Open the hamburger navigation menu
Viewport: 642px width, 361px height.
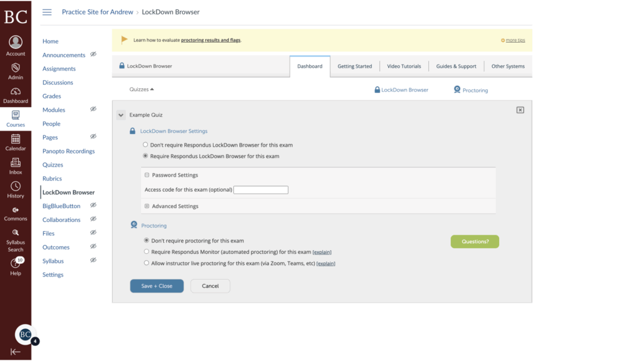[x=47, y=11]
